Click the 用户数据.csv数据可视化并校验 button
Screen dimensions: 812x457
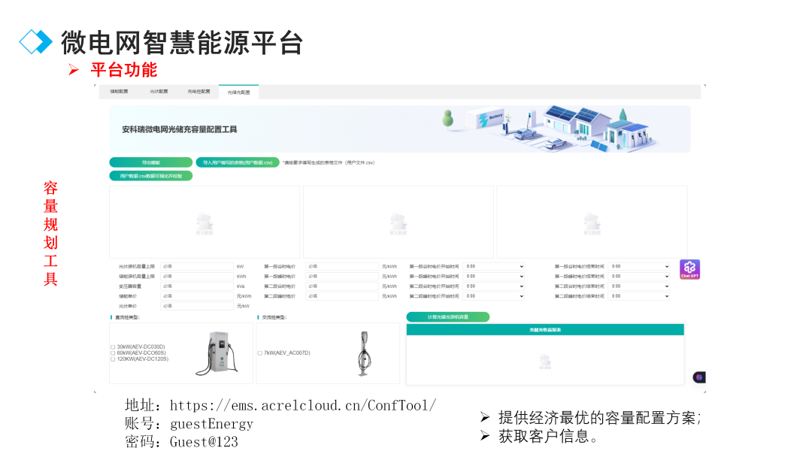coord(151,175)
